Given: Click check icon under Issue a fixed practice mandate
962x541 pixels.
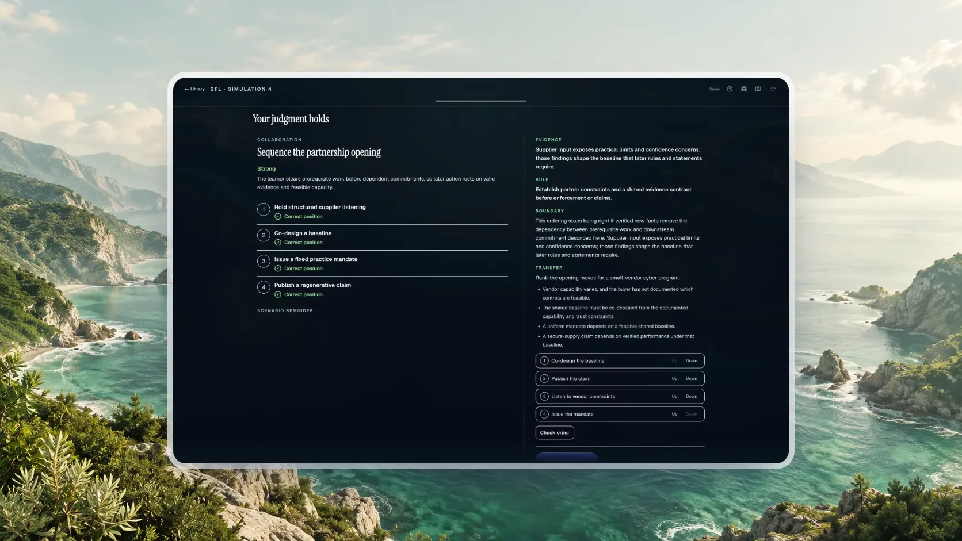Looking at the screenshot, I should [x=278, y=268].
